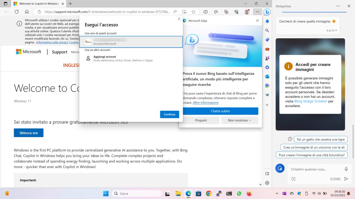This screenshot has width=355, height=199.
Task: Show hidden system tray icons chevron
Action: coord(277,193)
